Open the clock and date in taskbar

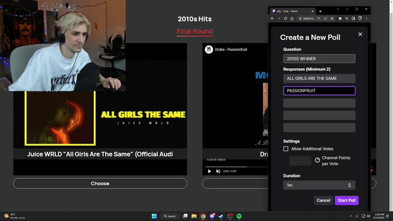tap(379, 216)
